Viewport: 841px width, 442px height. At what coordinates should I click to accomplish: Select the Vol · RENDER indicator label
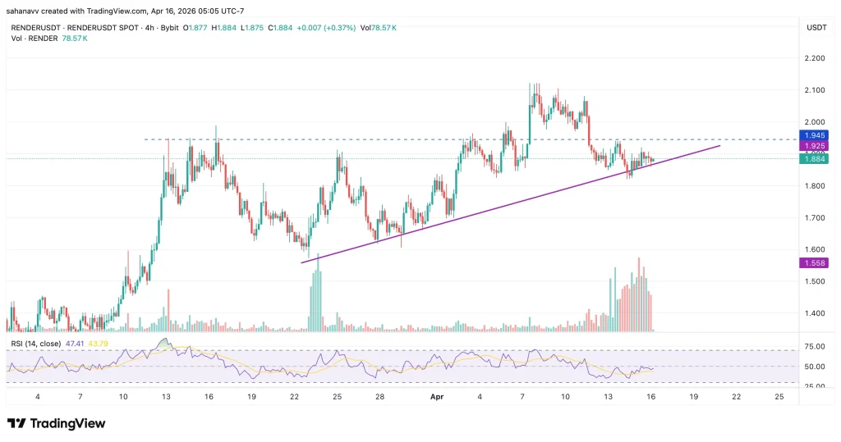pyautogui.click(x=31, y=38)
